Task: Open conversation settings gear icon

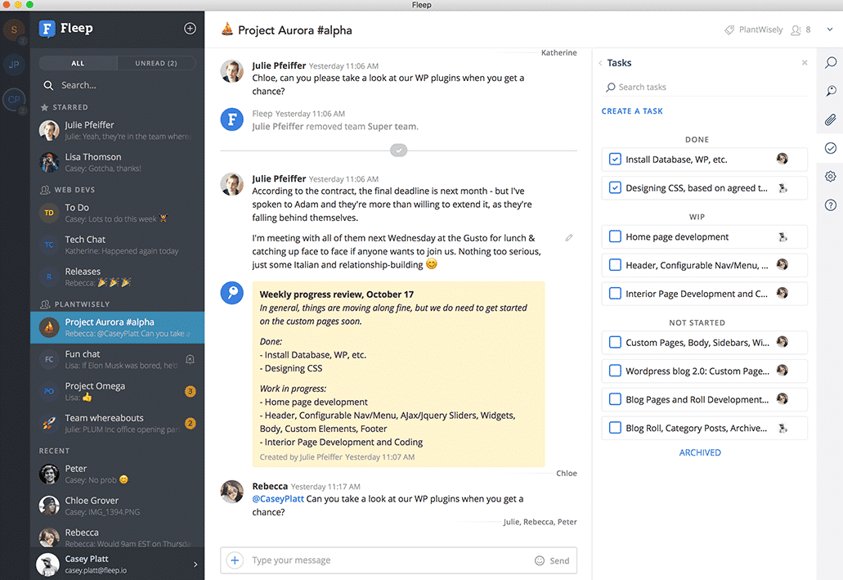Action: [x=831, y=176]
